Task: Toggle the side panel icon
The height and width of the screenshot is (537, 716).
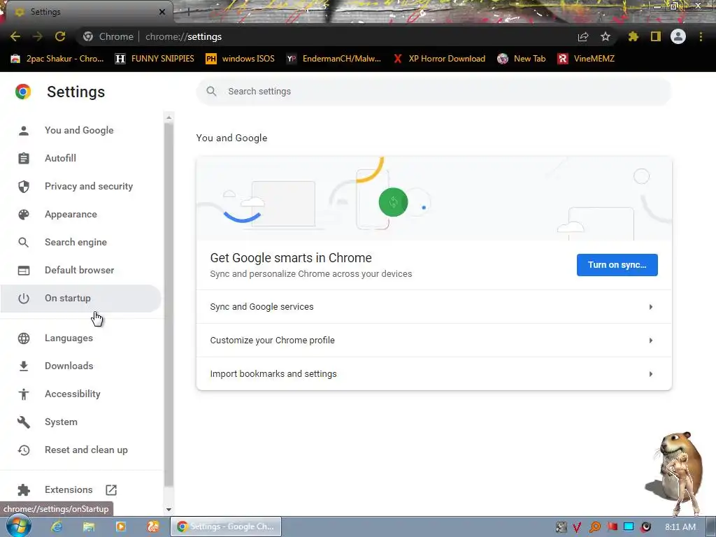Action: [656, 36]
